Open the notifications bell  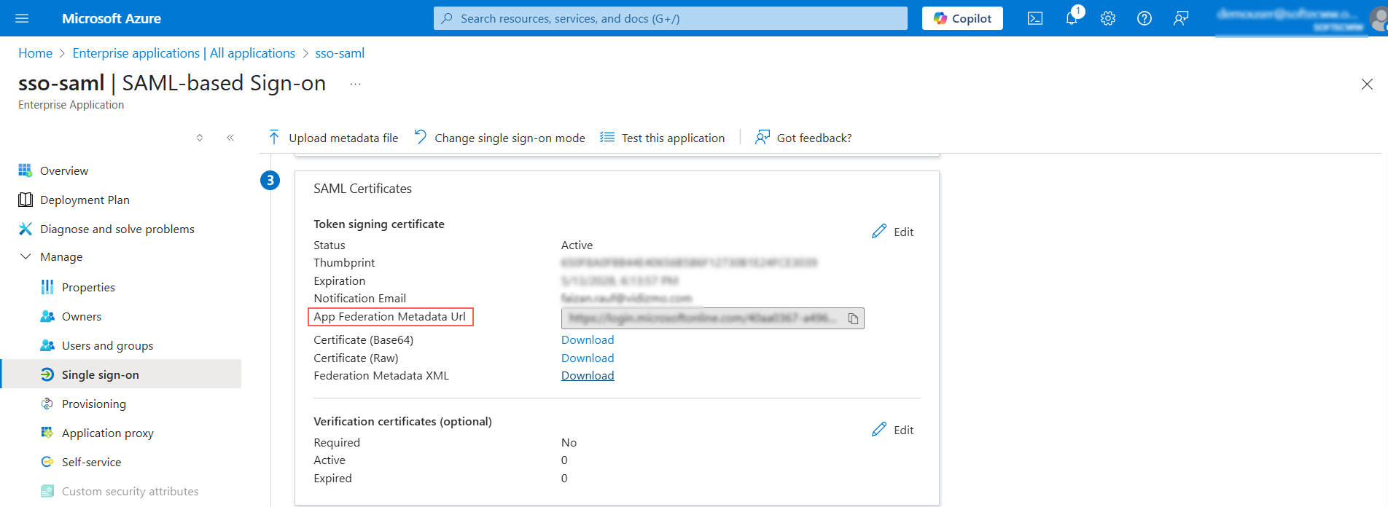click(x=1071, y=18)
